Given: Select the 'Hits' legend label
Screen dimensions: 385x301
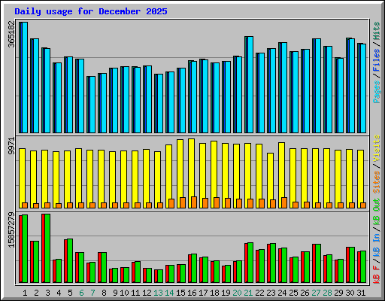Looking at the screenshot, I should pyautogui.click(x=377, y=31).
